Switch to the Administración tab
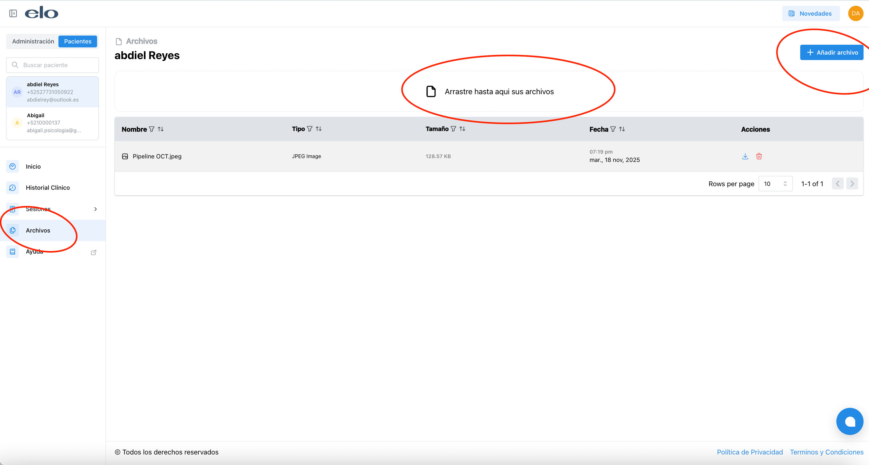Viewport: 869px width, 465px height. click(x=33, y=42)
